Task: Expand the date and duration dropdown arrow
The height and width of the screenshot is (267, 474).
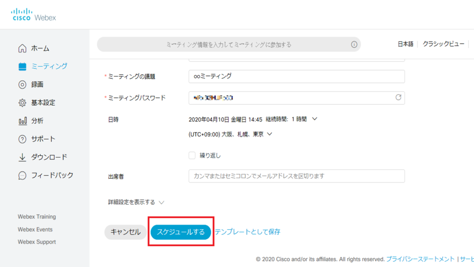Action: [315, 119]
